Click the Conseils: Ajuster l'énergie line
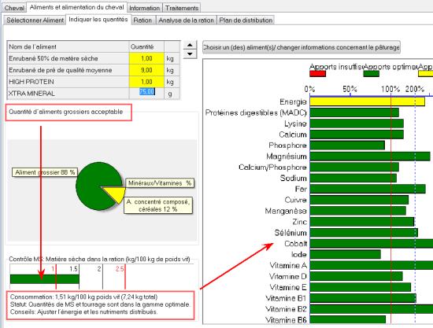 coord(83,312)
